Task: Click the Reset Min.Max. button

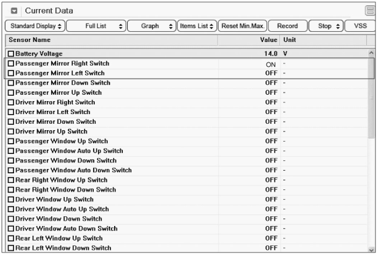Action: 243,26
